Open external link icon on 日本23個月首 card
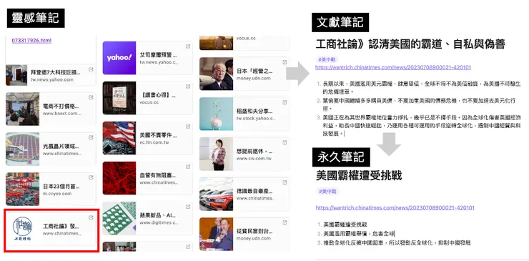 point(91,177)
